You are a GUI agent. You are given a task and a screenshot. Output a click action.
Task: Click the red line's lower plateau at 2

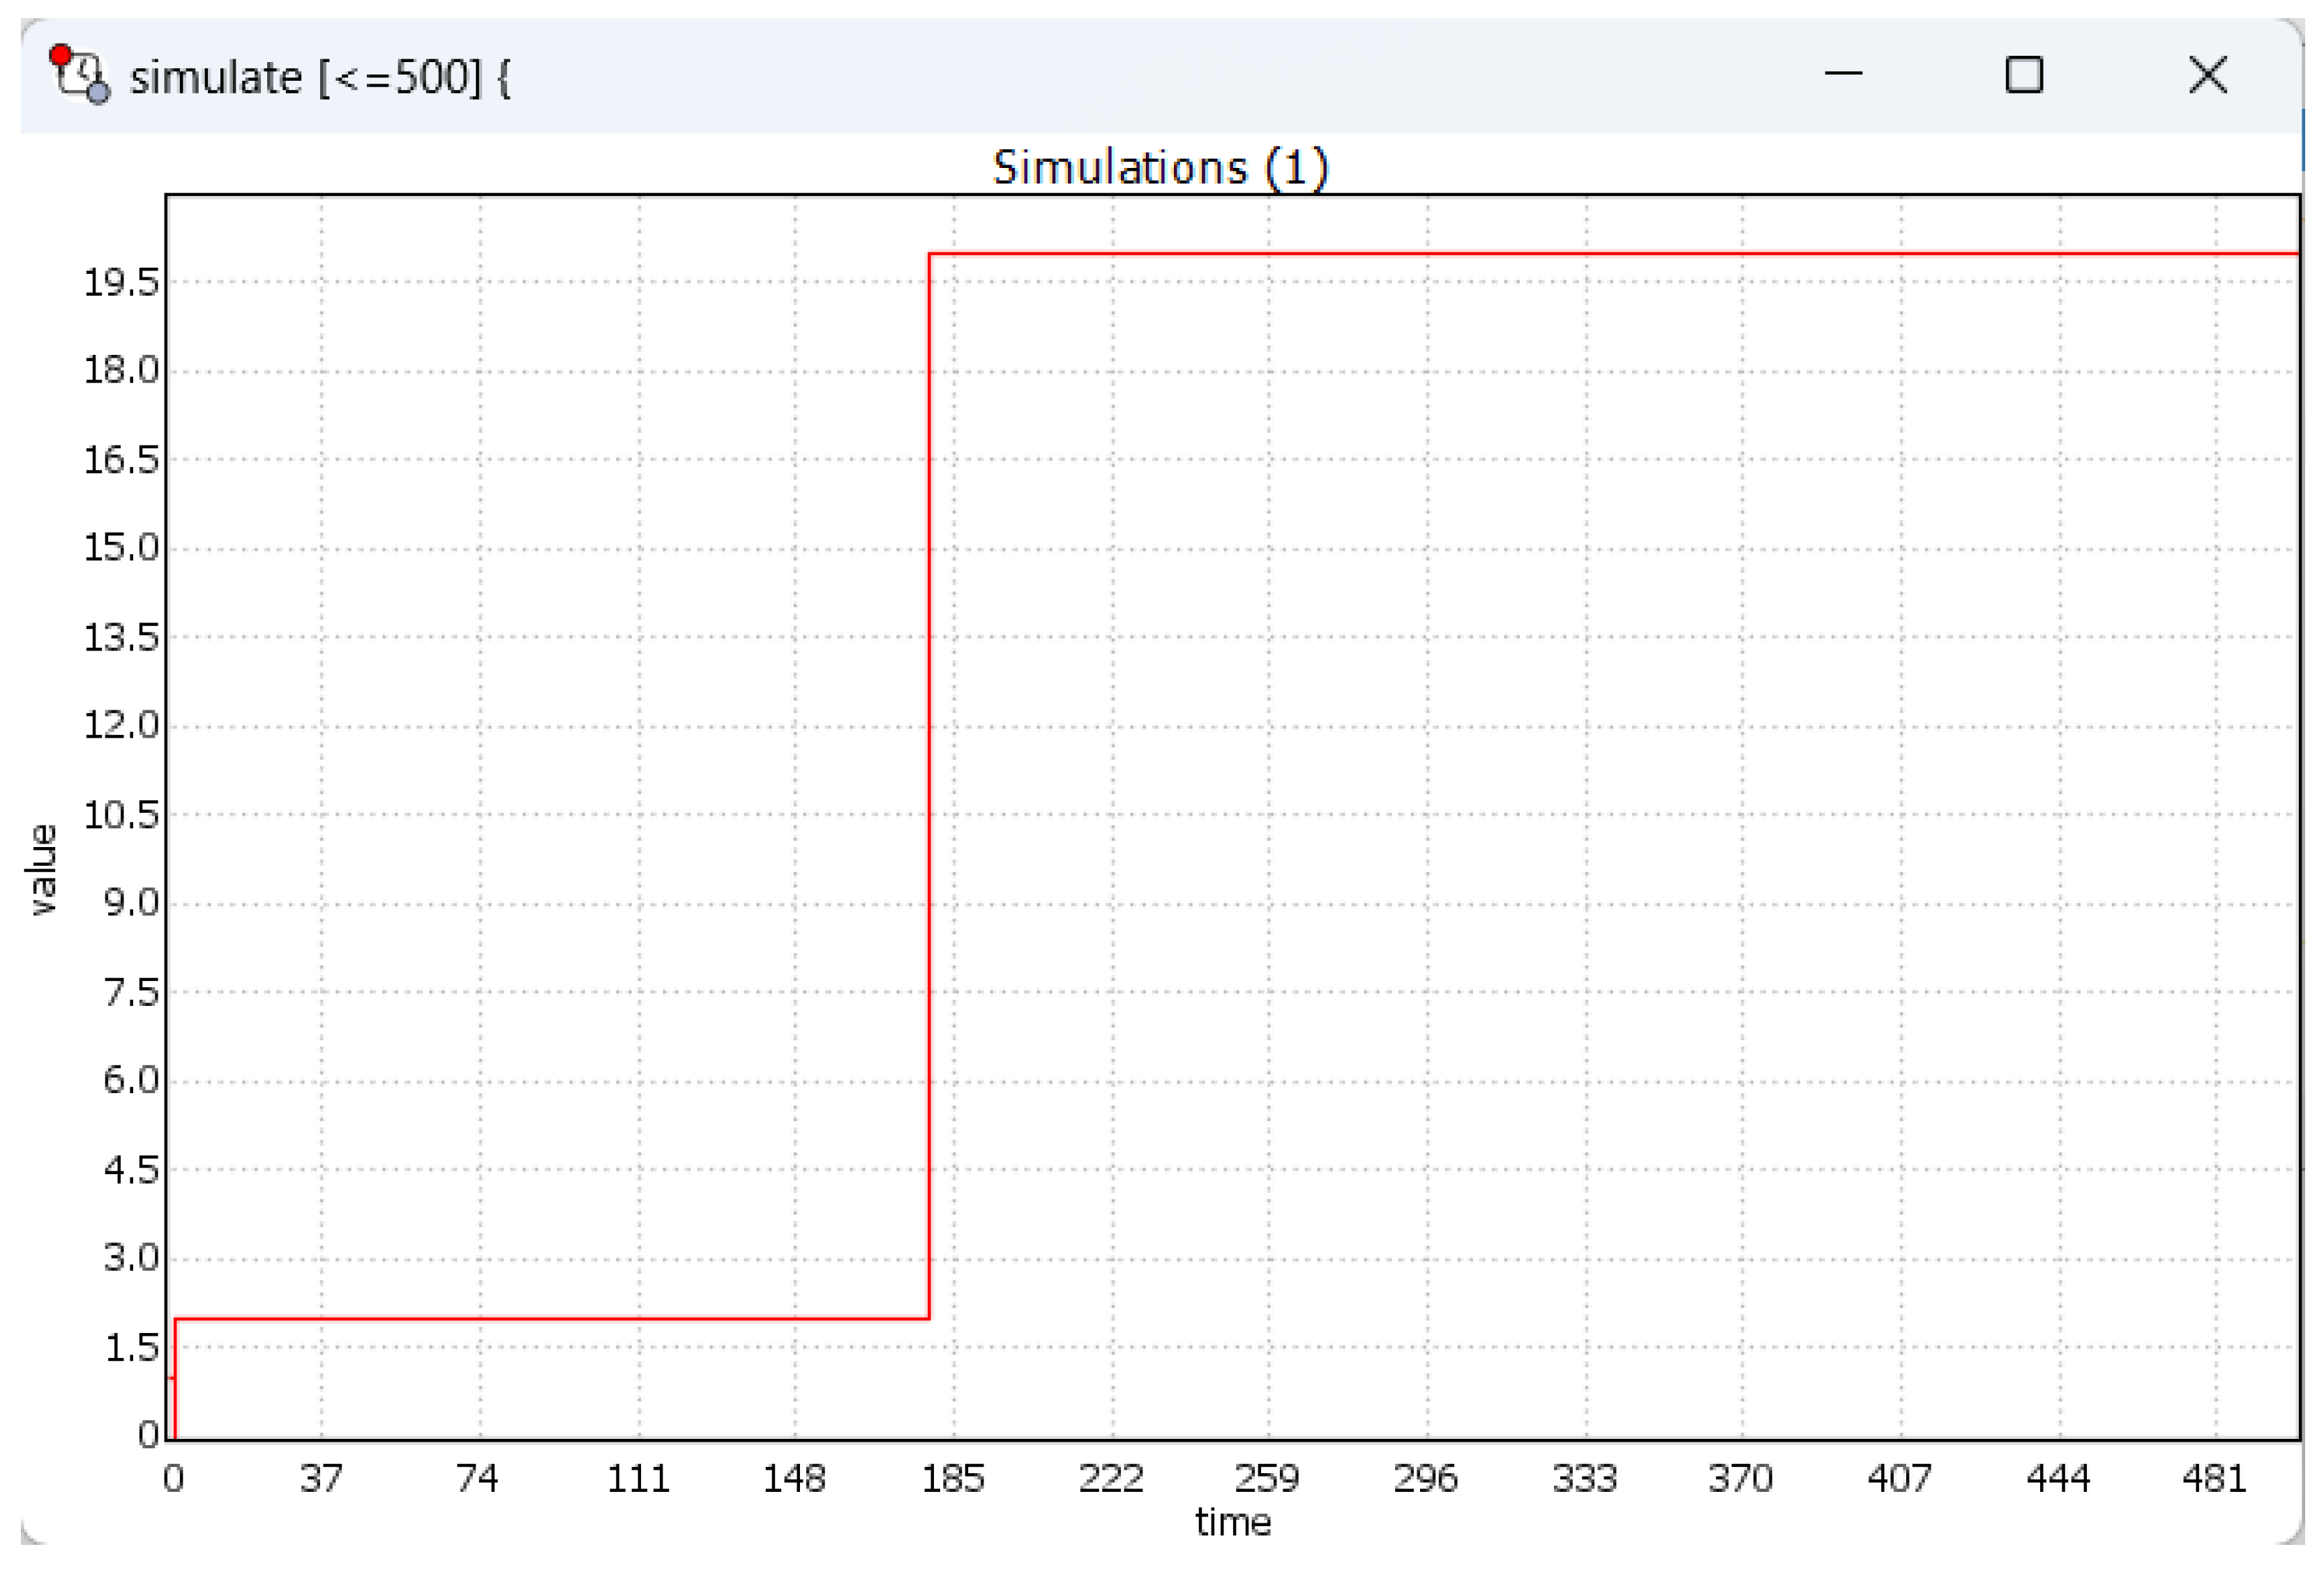tap(550, 1318)
